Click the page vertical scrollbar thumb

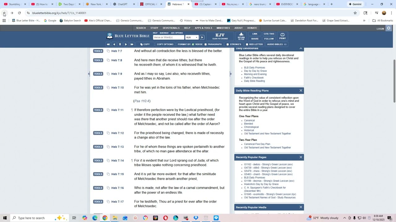pos(394,81)
